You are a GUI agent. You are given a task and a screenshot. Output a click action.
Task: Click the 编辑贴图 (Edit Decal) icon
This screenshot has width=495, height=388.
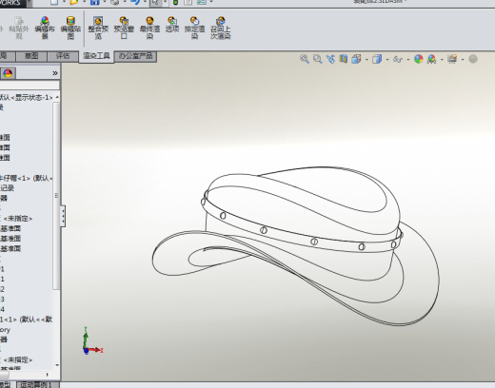(x=70, y=28)
